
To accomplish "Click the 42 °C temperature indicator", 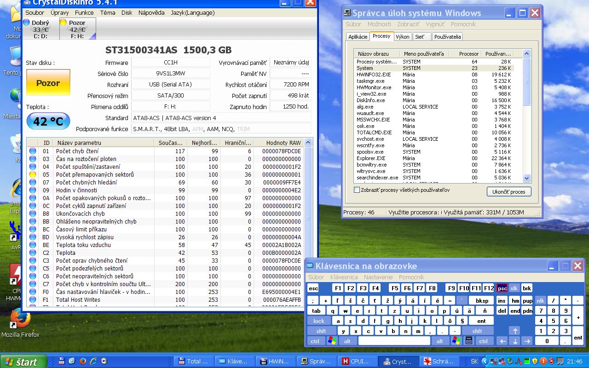I will pyautogui.click(x=48, y=121).
